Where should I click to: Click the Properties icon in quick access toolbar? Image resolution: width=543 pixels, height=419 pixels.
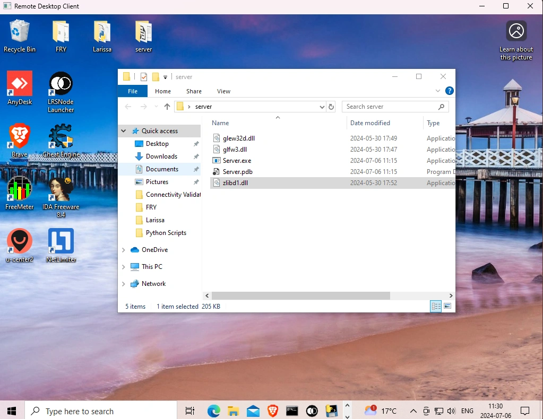[144, 77]
